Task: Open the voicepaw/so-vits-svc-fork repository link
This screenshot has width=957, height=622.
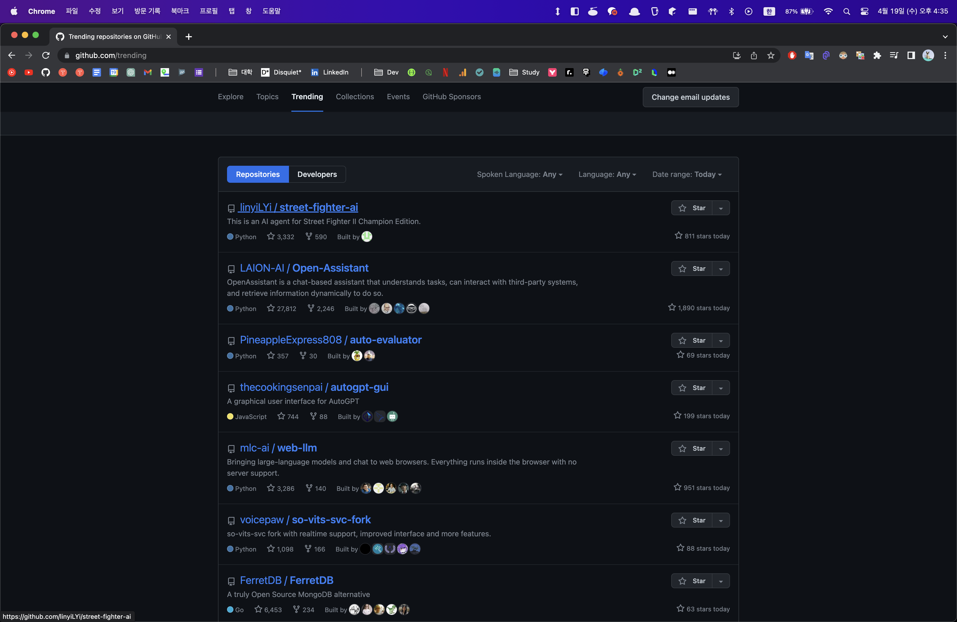Action: point(305,520)
